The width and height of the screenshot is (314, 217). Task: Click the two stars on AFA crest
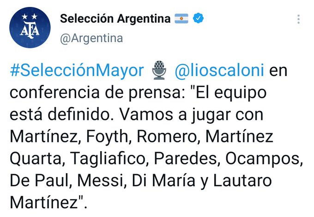click(30, 17)
